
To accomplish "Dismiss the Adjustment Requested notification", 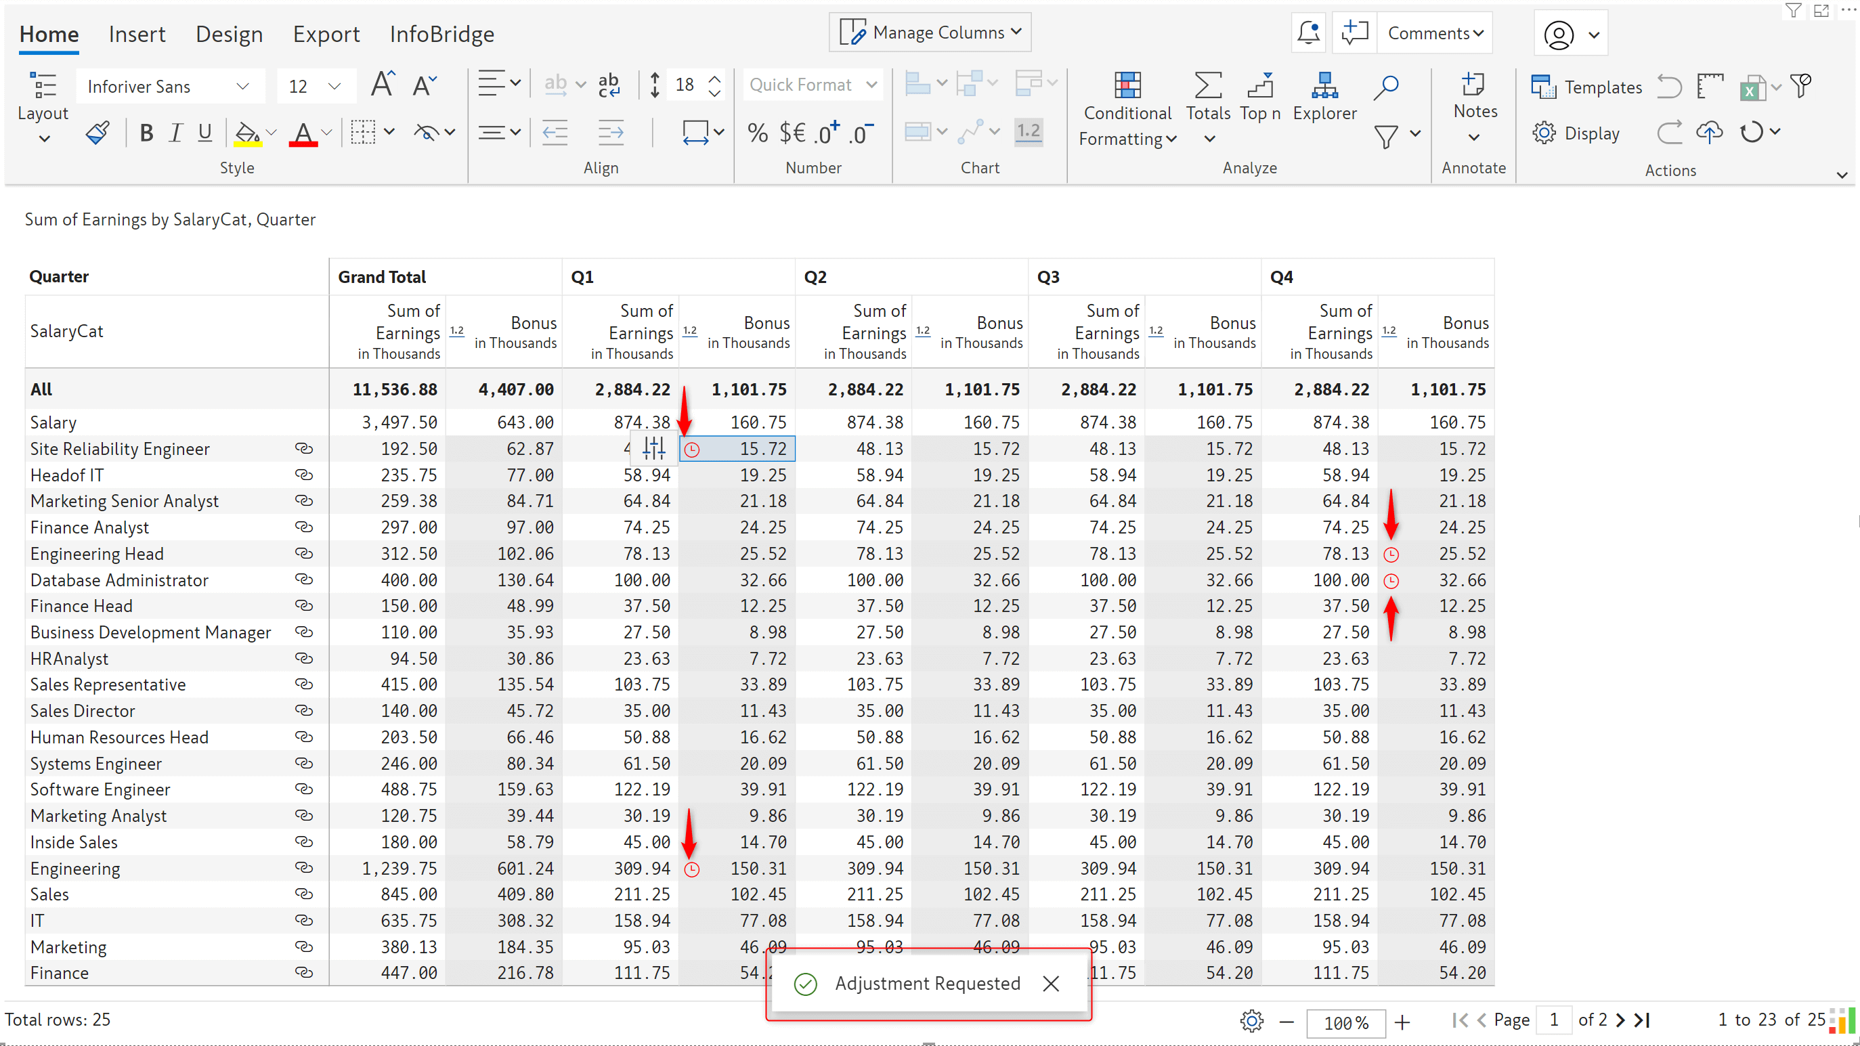I will tap(1053, 982).
